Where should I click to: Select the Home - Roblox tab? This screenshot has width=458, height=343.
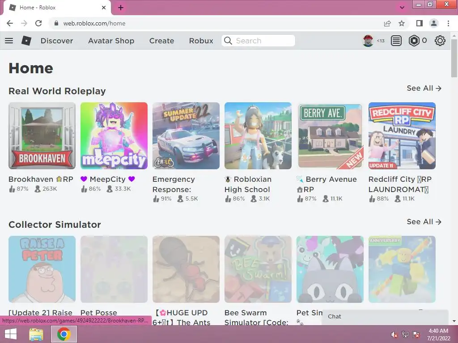(x=57, y=8)
